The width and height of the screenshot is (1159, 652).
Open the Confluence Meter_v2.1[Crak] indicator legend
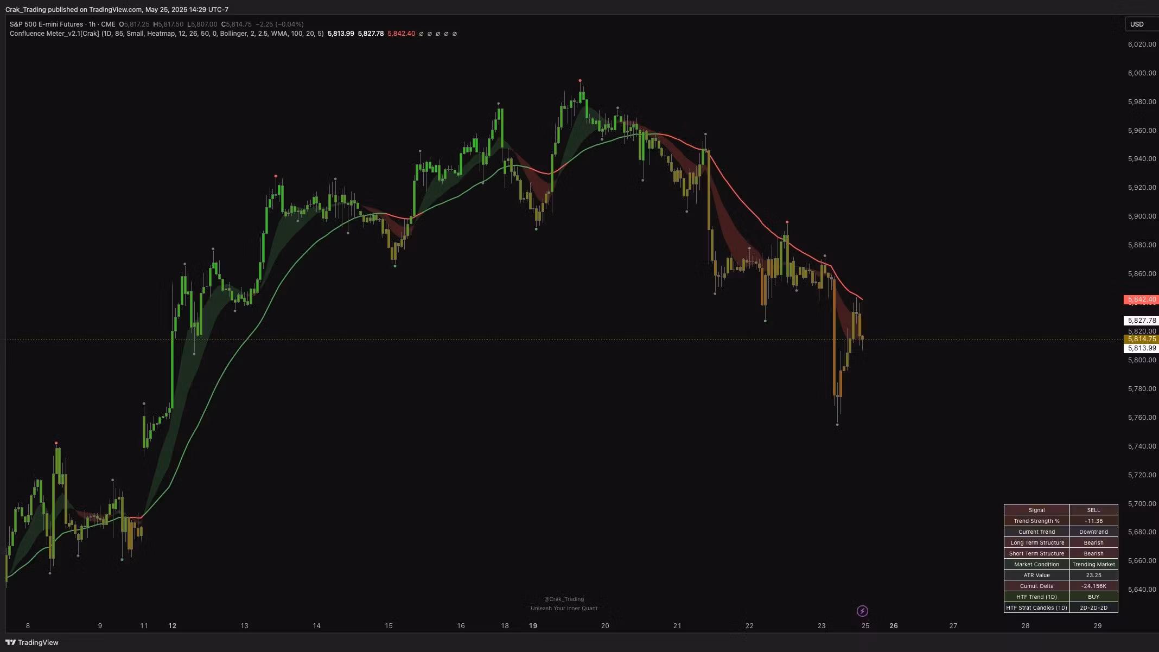(54, 34)
